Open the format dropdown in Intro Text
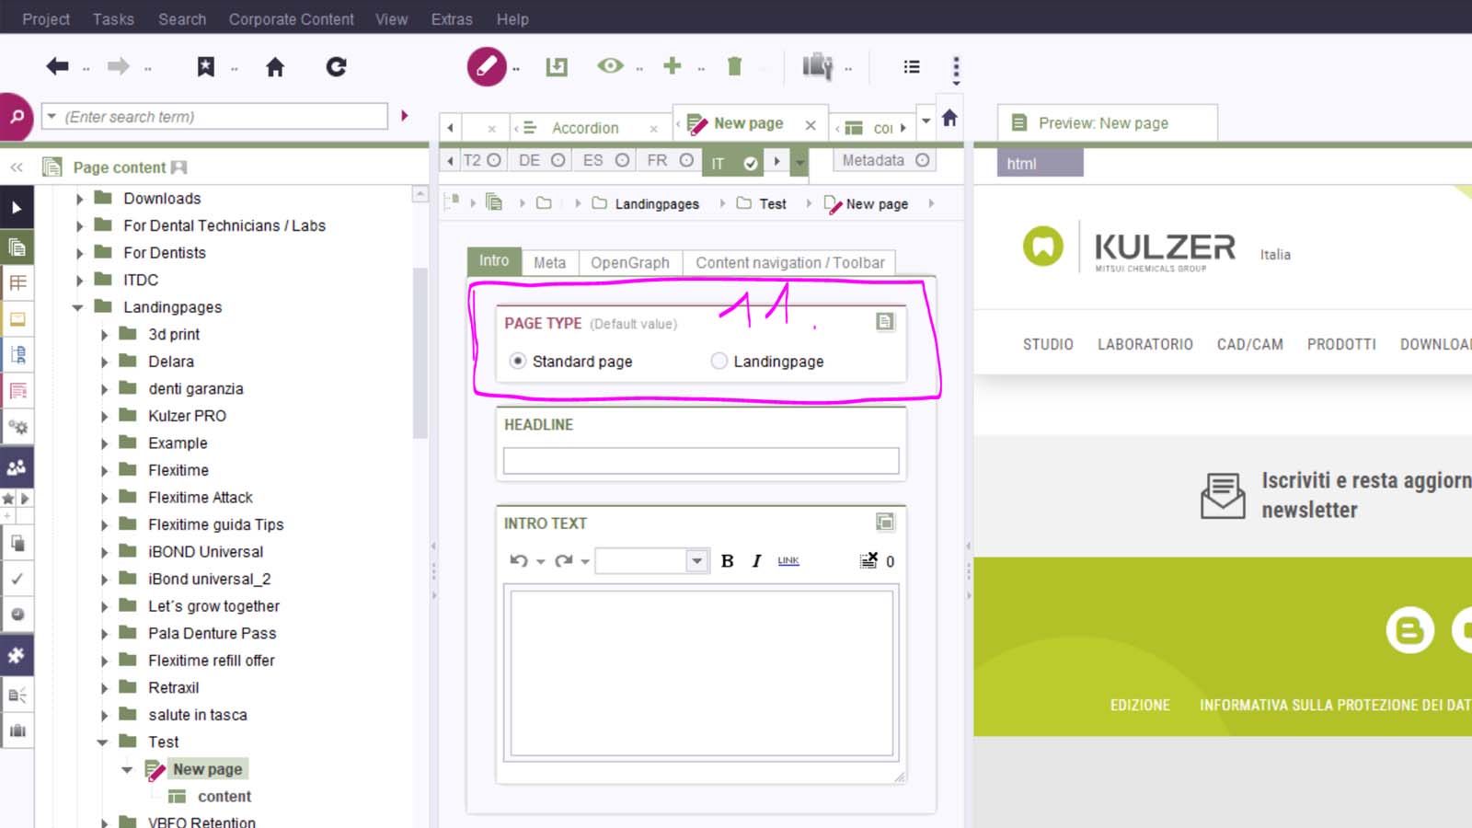 696,561
